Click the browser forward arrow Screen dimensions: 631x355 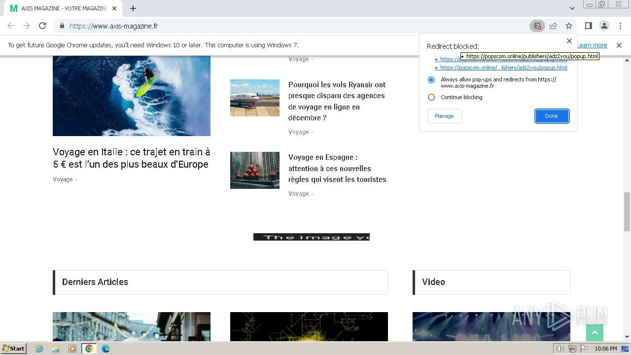pos(27,26)
